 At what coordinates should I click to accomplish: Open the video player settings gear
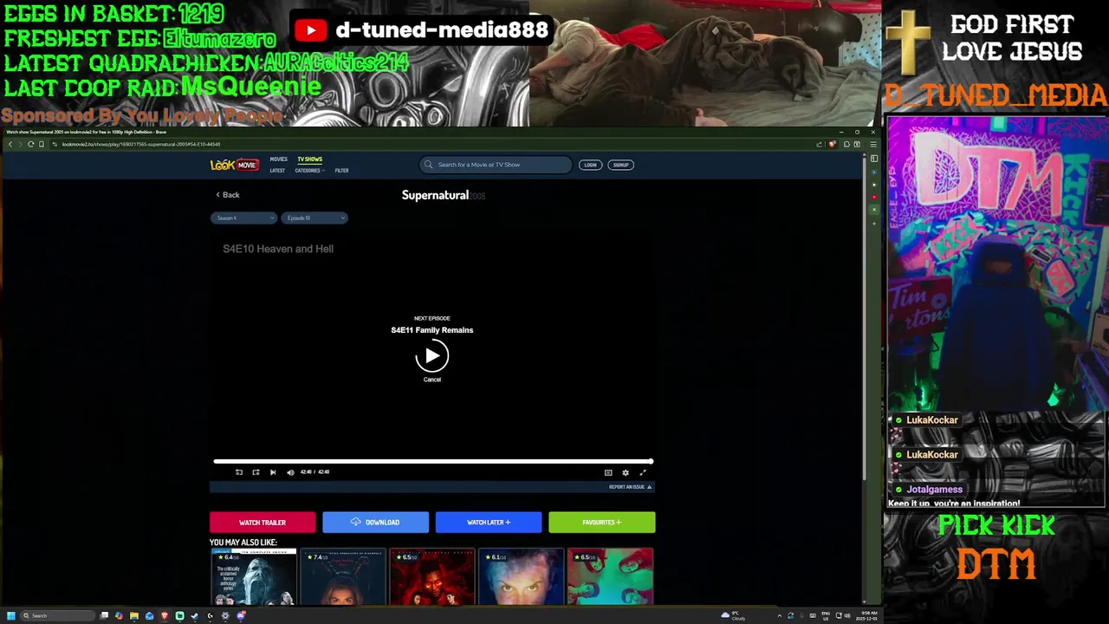(x=626, y=472)
